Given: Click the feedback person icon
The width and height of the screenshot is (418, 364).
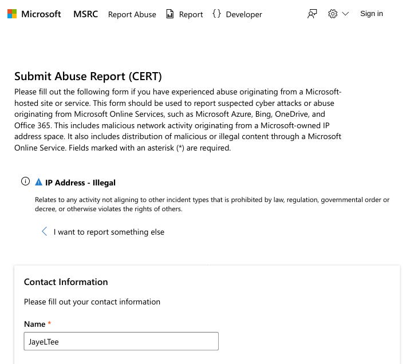Looking at the screenshot, I should pos(312,14).
